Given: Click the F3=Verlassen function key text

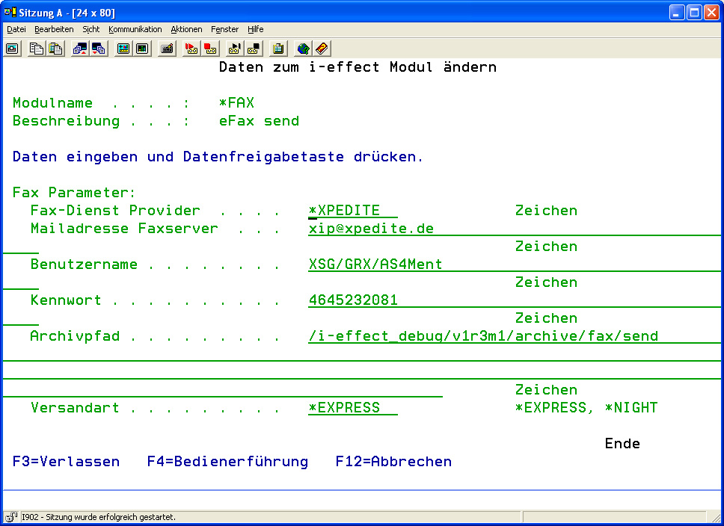Looking at the screenshot, I should [66, 462].
